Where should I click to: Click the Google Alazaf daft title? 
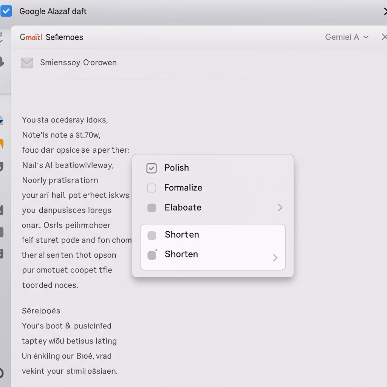[53, 11]
